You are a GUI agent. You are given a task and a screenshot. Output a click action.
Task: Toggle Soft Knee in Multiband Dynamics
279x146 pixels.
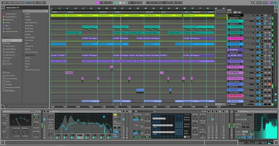point(138,137)
